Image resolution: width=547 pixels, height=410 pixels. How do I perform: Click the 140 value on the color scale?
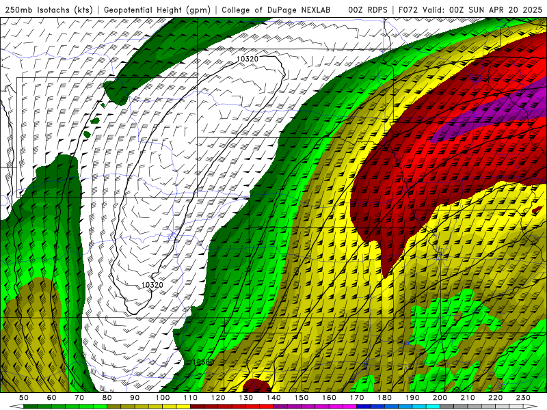pyautogui.click(x=273, y=398)
